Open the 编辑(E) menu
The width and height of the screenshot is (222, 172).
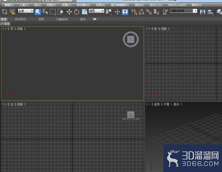[9, 5]
